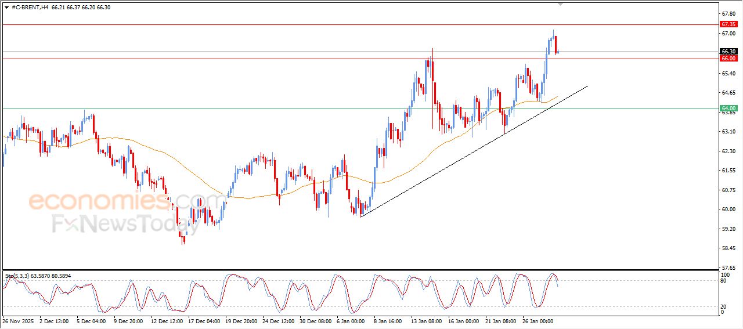Click the stochastic 20 level label
Viewport: 743px width, 329px height.
[723, 306]
